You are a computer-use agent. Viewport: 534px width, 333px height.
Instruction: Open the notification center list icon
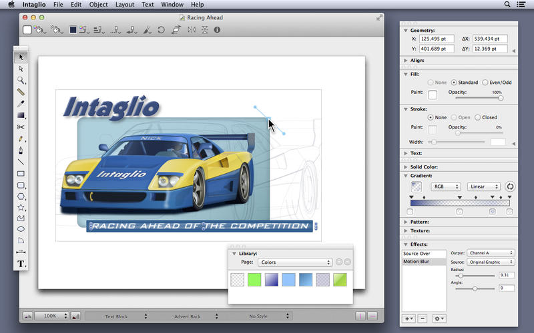coord(521,5)
